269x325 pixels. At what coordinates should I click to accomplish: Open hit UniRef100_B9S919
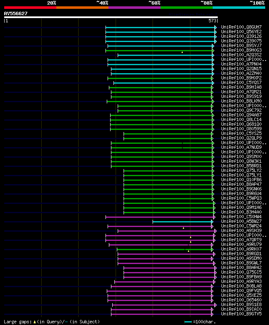pyautogui.click(x=241, y=96)
